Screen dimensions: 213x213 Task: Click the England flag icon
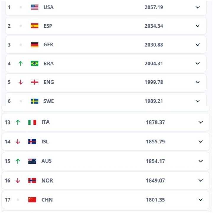35,82
